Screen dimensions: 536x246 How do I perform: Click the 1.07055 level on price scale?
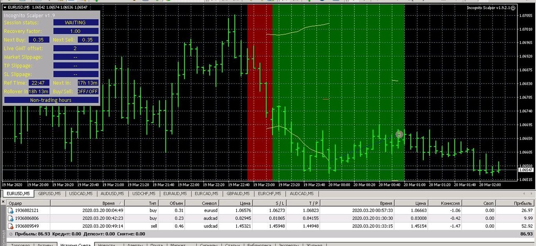526,16
